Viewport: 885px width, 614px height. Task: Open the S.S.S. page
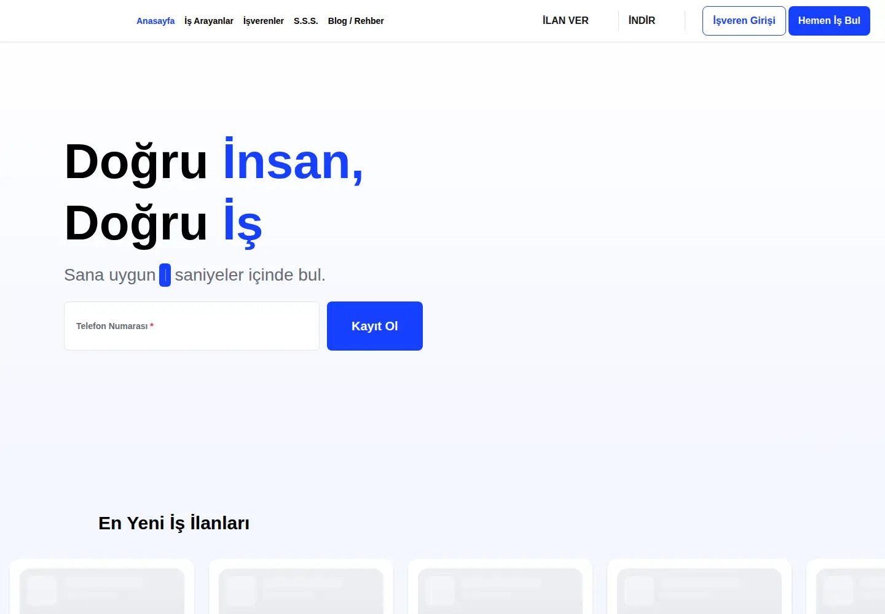point(306,21)
